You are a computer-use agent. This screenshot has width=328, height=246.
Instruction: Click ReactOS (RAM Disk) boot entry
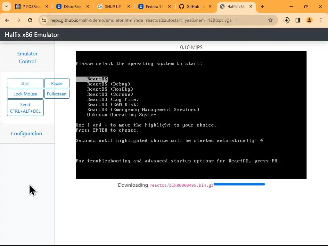[x=113, y=105]
